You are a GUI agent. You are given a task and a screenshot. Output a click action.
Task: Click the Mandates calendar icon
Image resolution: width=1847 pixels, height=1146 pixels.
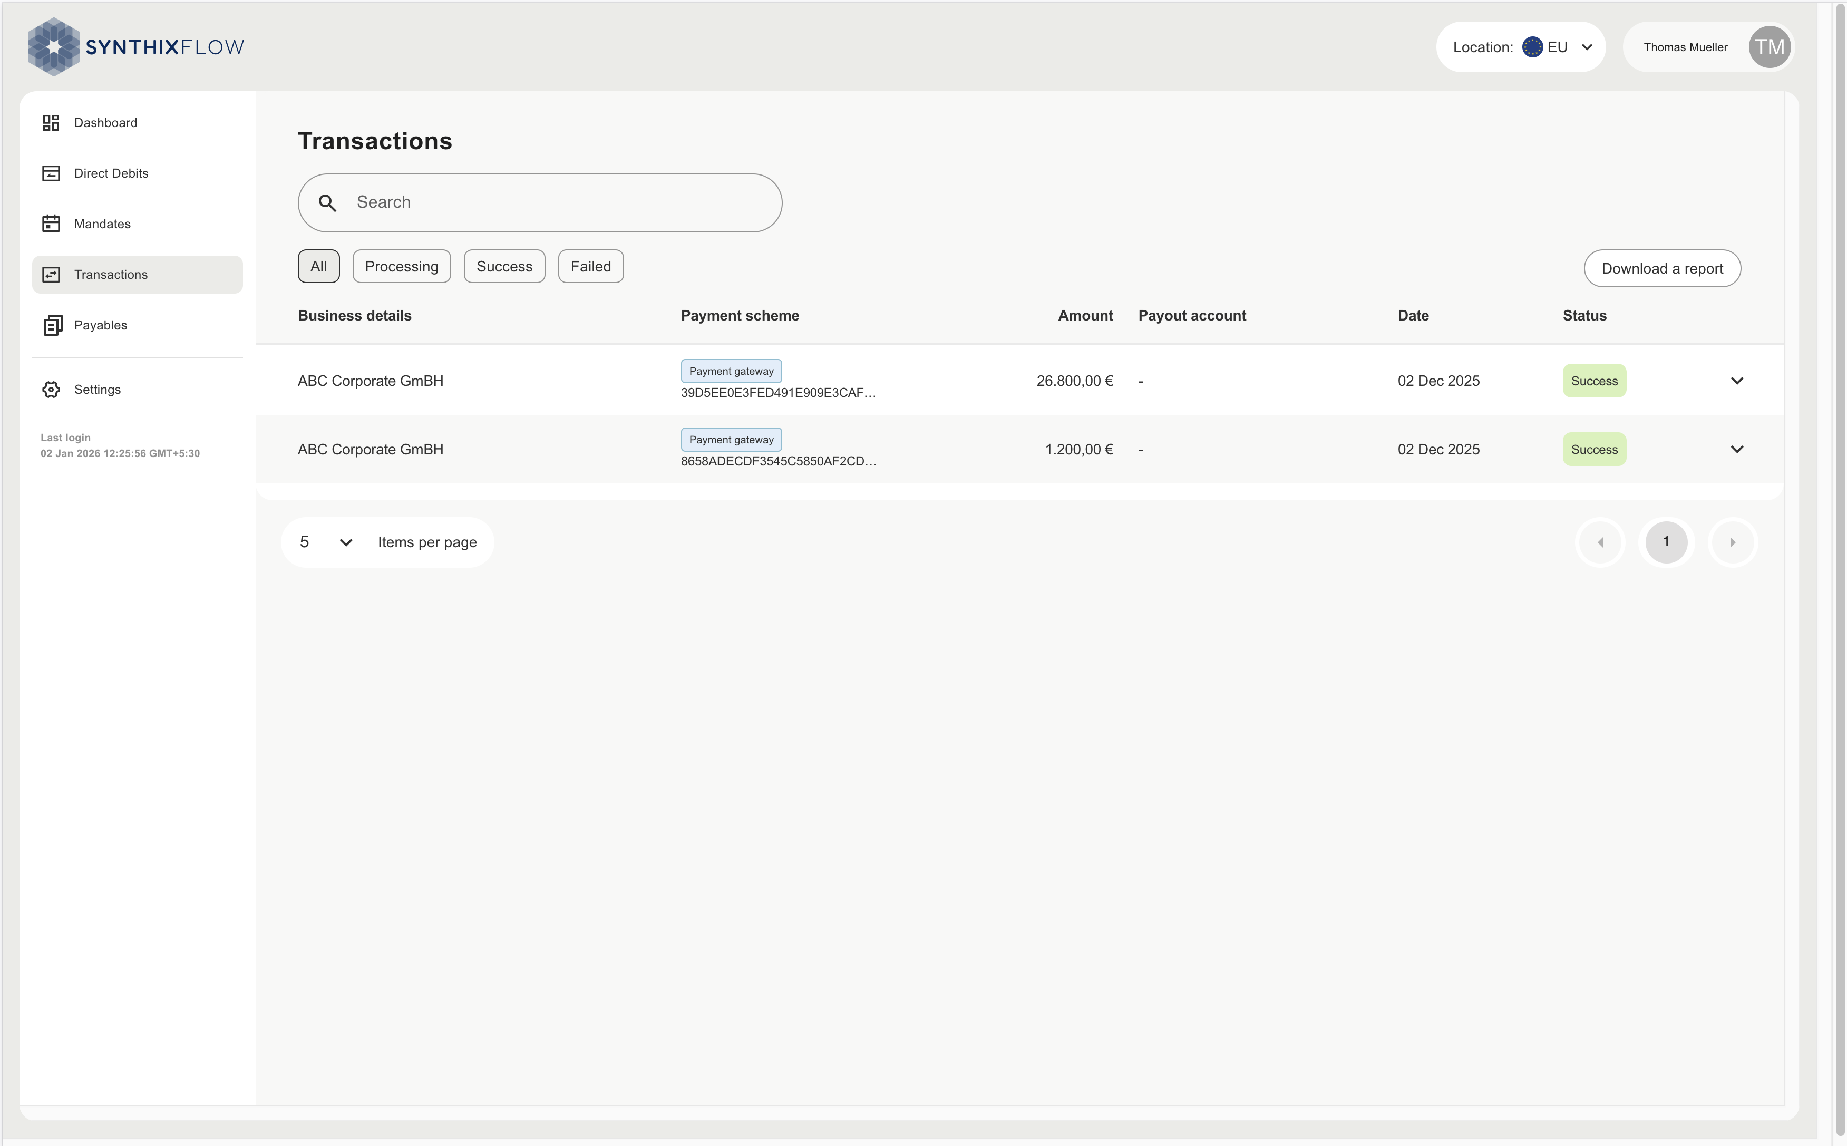[x=51, y=224]
